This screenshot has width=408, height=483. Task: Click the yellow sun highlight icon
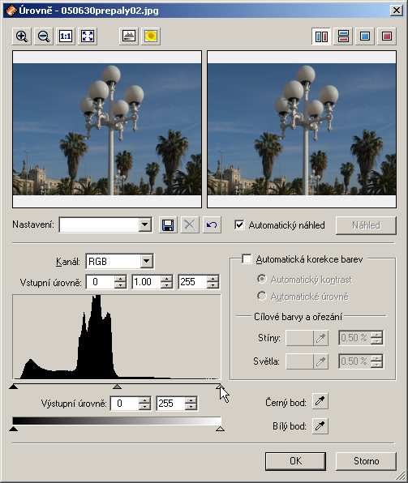(151, 36)
